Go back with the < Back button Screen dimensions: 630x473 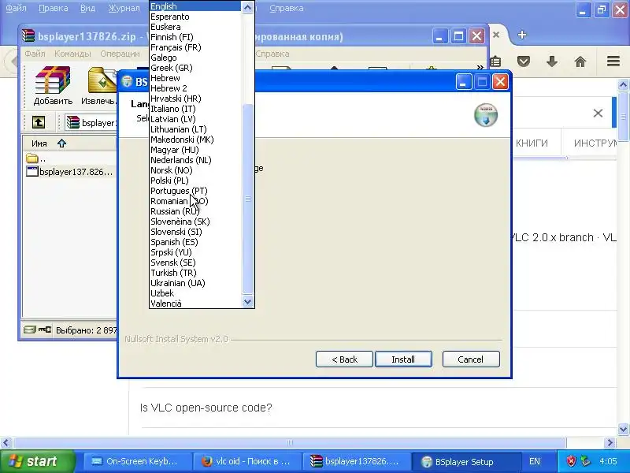click(344, 359)
